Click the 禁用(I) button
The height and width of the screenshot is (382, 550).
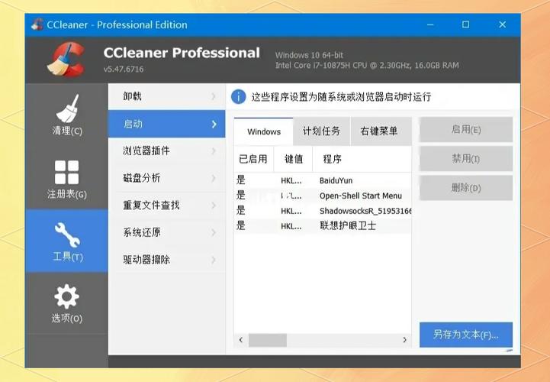pyautogui.click(x=466, y=159)
